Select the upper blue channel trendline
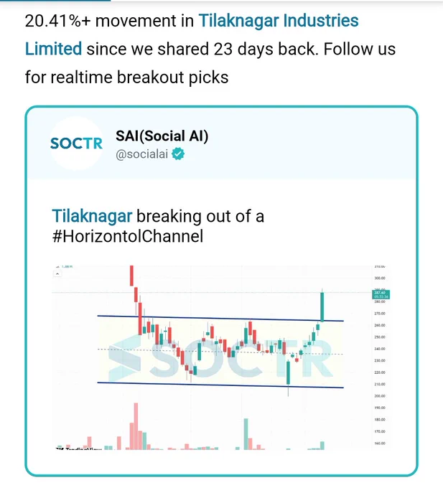This screenshot has height=488, width=443. click(x=220, y=319)
